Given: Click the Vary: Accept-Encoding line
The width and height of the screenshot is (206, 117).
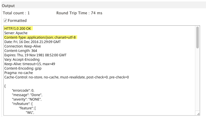Looking at the screenshot, I should 22,60.
